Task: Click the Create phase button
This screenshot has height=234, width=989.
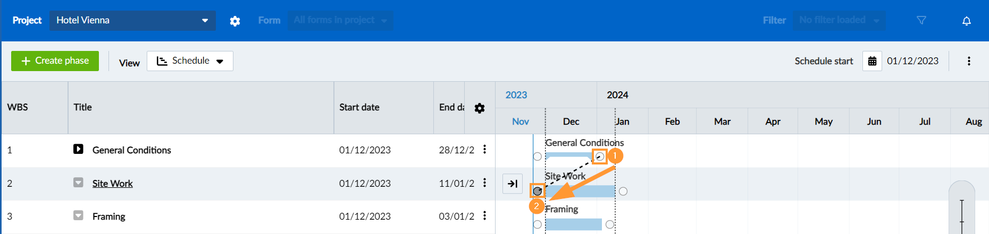Action: 55,61
